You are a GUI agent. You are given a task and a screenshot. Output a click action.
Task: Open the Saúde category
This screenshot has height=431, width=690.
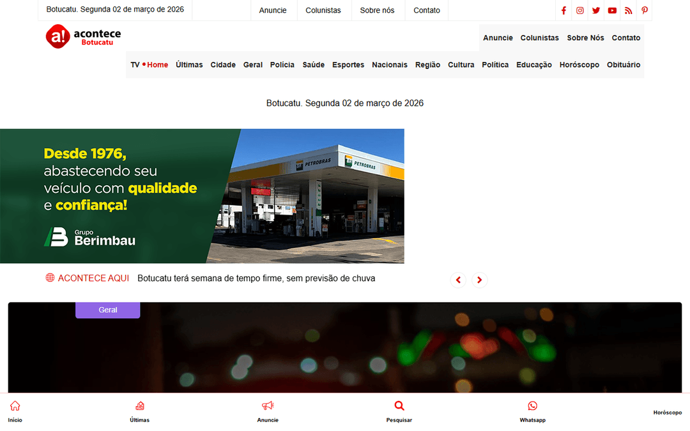(x=313, y=64)
